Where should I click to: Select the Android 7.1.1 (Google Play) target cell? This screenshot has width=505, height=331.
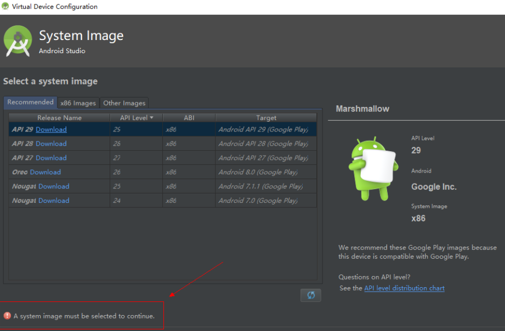[x=266, y=186]
